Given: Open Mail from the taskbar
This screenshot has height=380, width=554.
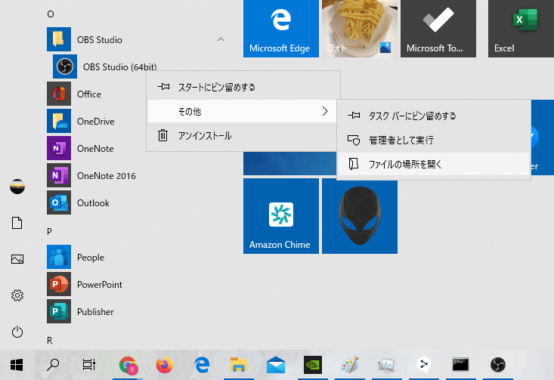Looking at the screenshot, I should [276, 365].
